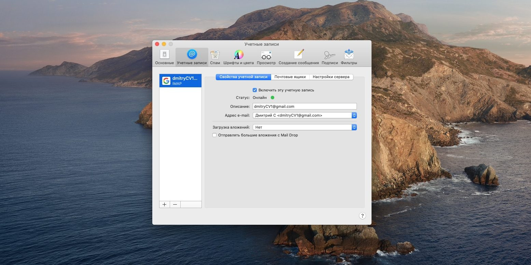The height and width of the screenshot is (265, 531).
Task: Enable Отправлять большие вложения с Mail Drop
Action: tap(214, 135)
